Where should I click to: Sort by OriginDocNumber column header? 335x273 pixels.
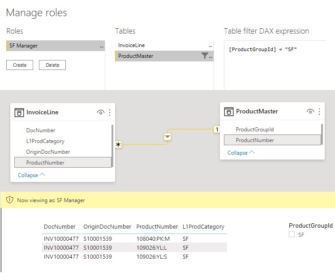pos(107,227)
